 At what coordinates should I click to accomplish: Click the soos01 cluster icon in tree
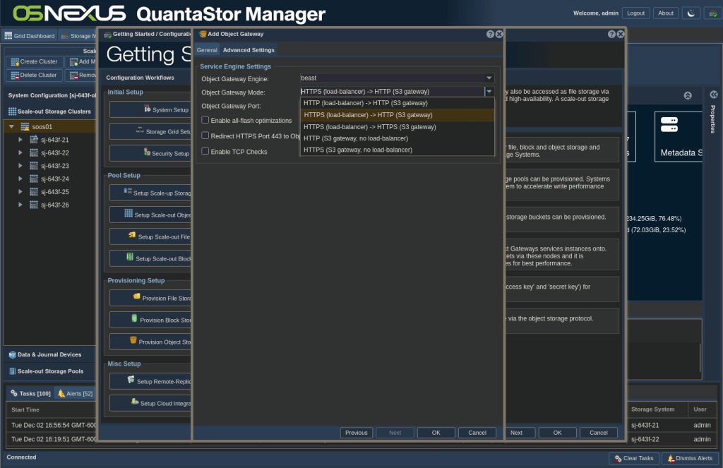(25, 126)
